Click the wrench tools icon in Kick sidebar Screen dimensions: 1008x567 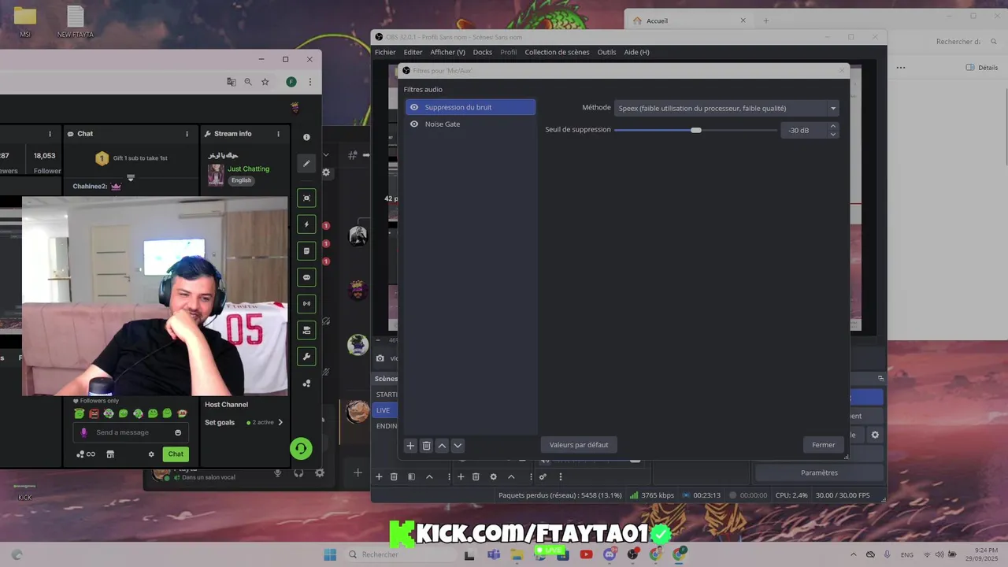306,357
